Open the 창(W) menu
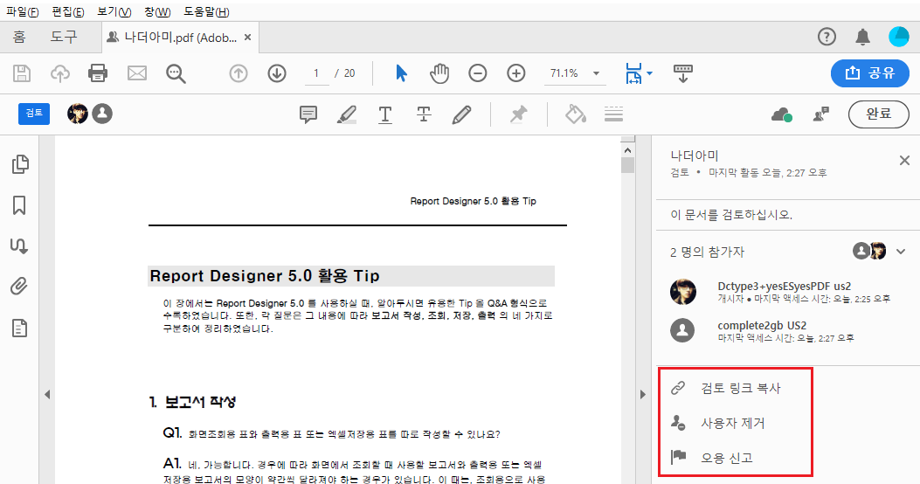The height and width of the screenshot is (484, 920). [157, 11]
